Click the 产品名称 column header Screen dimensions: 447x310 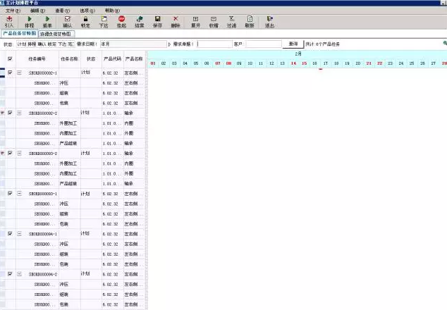tap(134, 59)
